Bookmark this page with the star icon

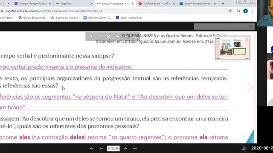tap(230, 11)
